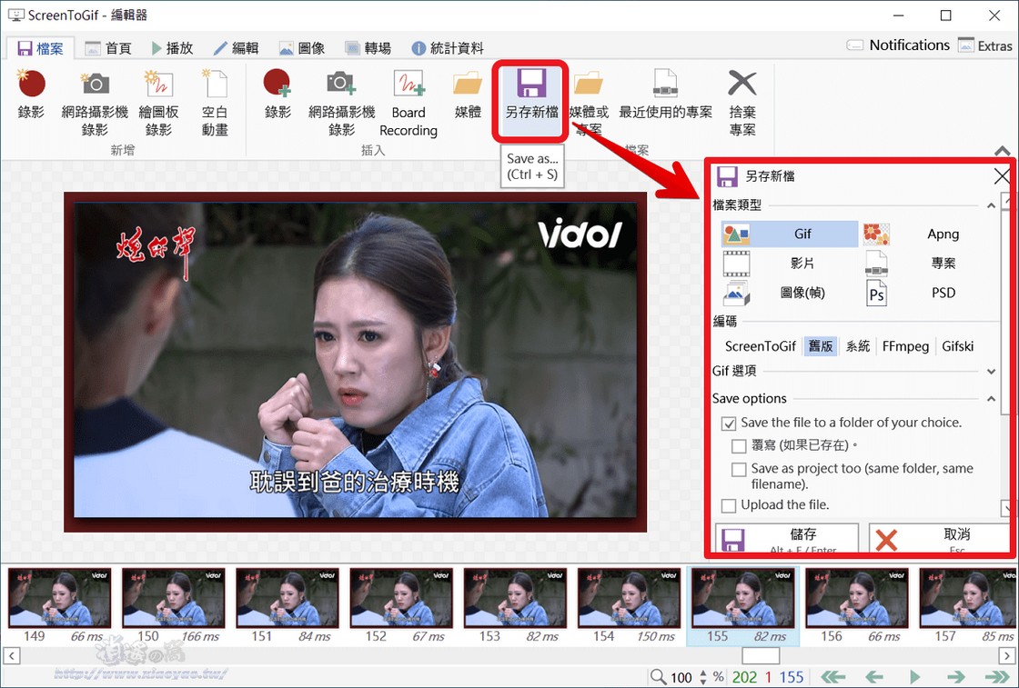Click the zoom value field showing 100
The image size is (1019, 688).
coord(681,677)
